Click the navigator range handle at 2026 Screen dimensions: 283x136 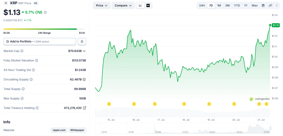click(x=270, y=128)
